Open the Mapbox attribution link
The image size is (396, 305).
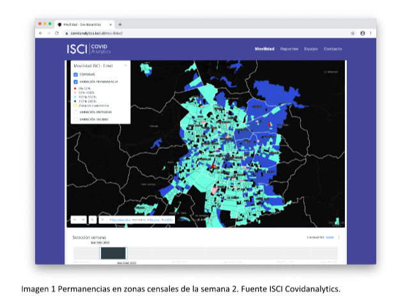click(x=155, y=219)
